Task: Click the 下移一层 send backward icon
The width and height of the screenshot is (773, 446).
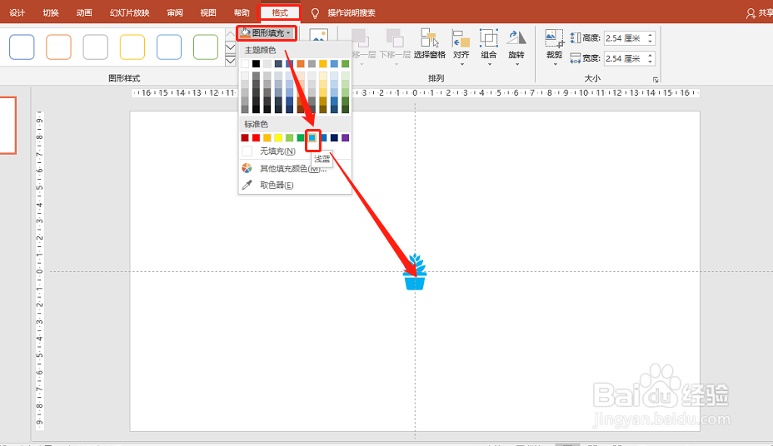Action: pyautogui.click(x=395, y=38)
